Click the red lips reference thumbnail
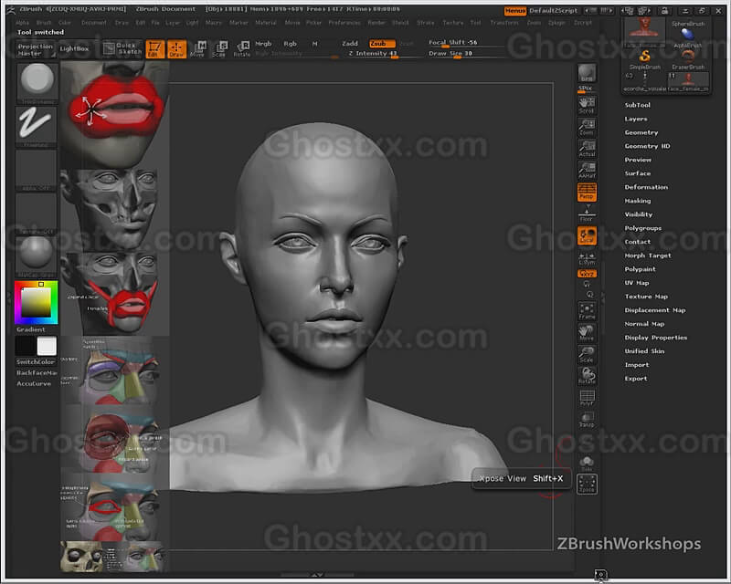 114,115
